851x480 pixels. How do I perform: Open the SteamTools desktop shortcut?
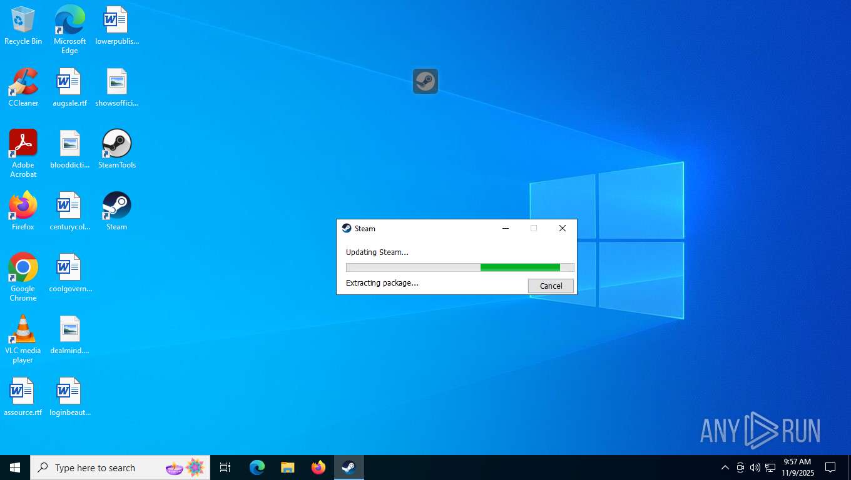[116, 149]
